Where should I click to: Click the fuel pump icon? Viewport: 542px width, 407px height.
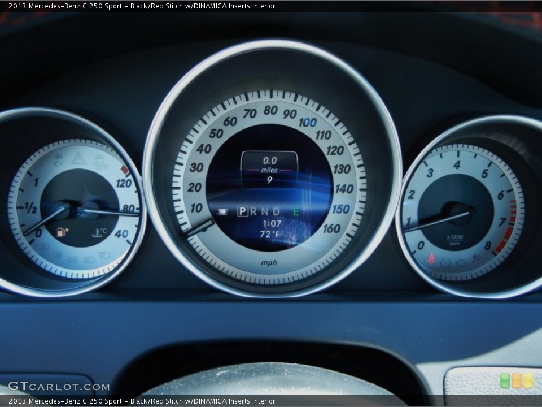(x=63, y=232)
